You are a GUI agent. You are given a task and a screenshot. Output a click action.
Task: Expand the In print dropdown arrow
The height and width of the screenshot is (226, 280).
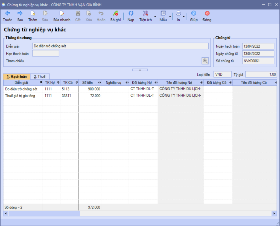point(184,17)
